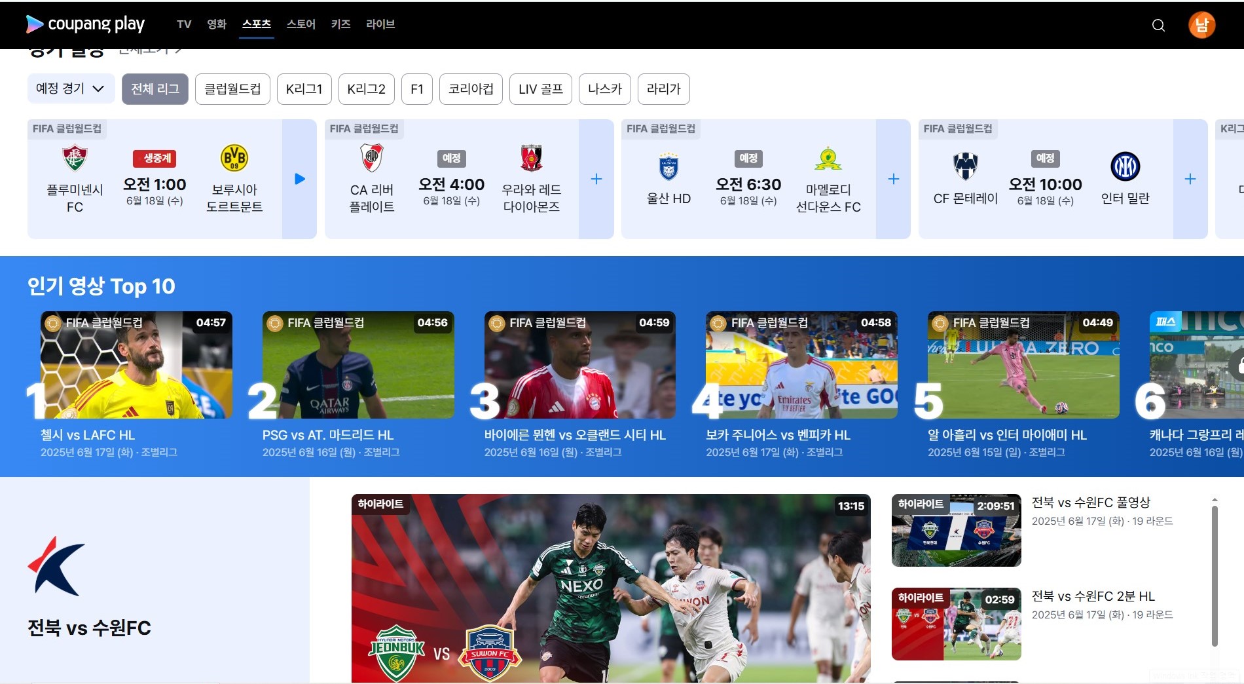
Task: Filter by K리그2 chip
Action: pos(366,88)
